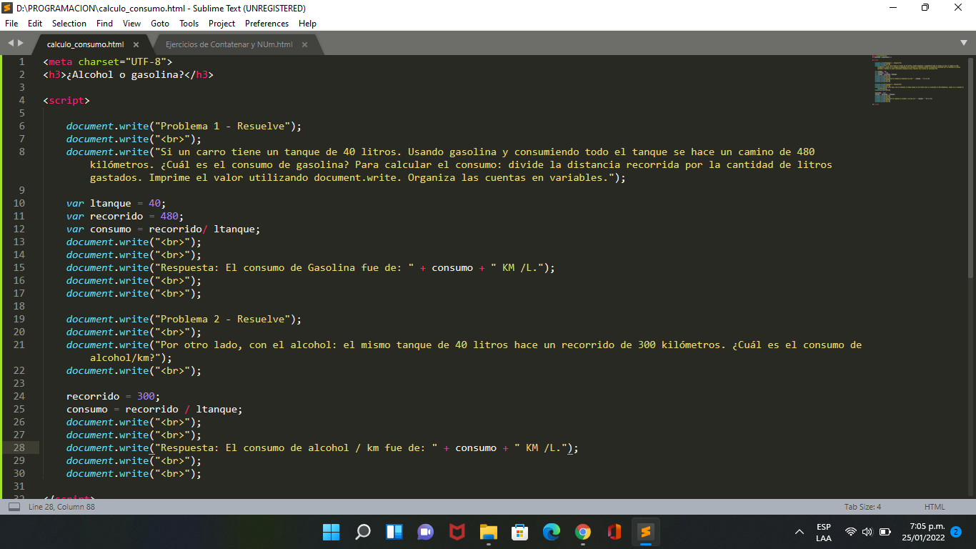Open the clock showing 7:05 p.m. 25/01/2022

coord(923,532)
